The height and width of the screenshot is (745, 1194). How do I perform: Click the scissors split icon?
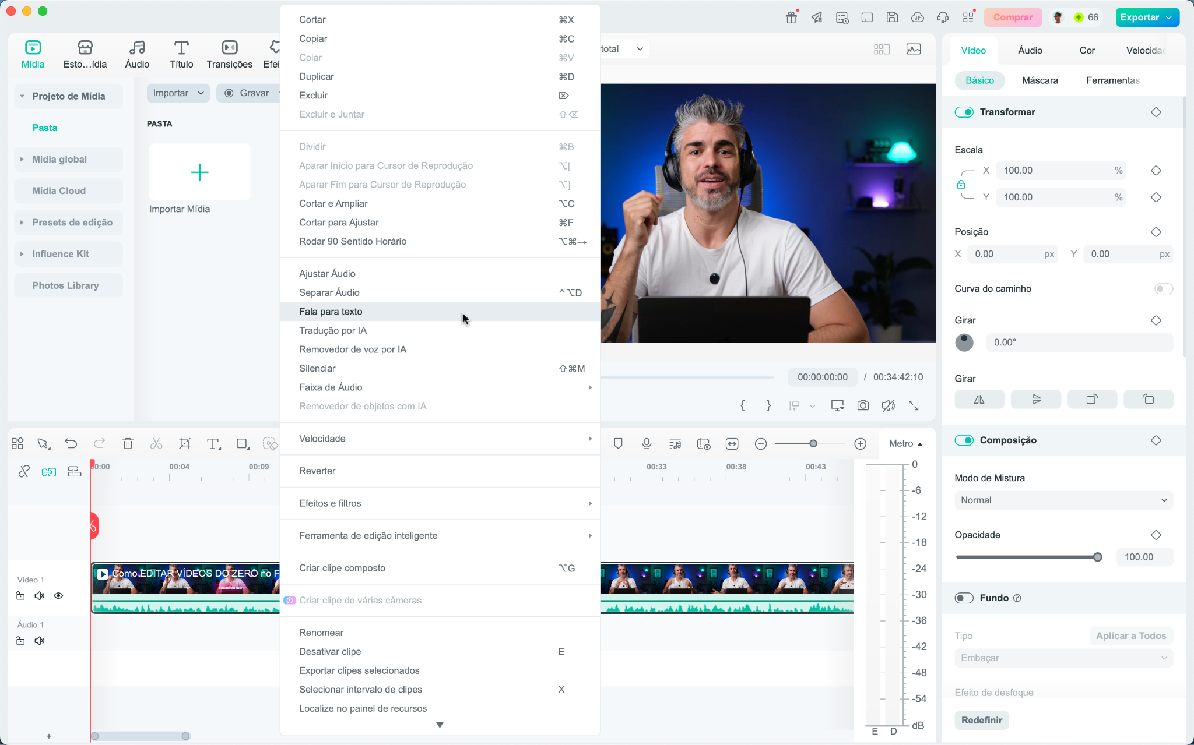tap(156, 444)
